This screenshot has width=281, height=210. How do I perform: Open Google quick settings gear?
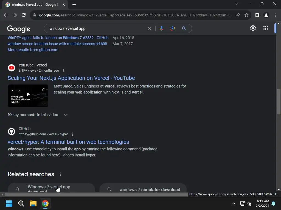[253, 28]
